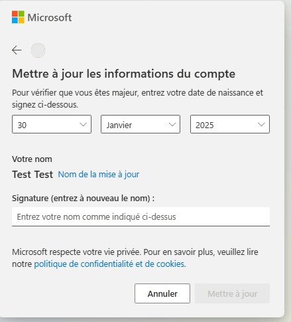Click the 'Pour vérifier que vous êtes majeur' text

pos(75,93)
